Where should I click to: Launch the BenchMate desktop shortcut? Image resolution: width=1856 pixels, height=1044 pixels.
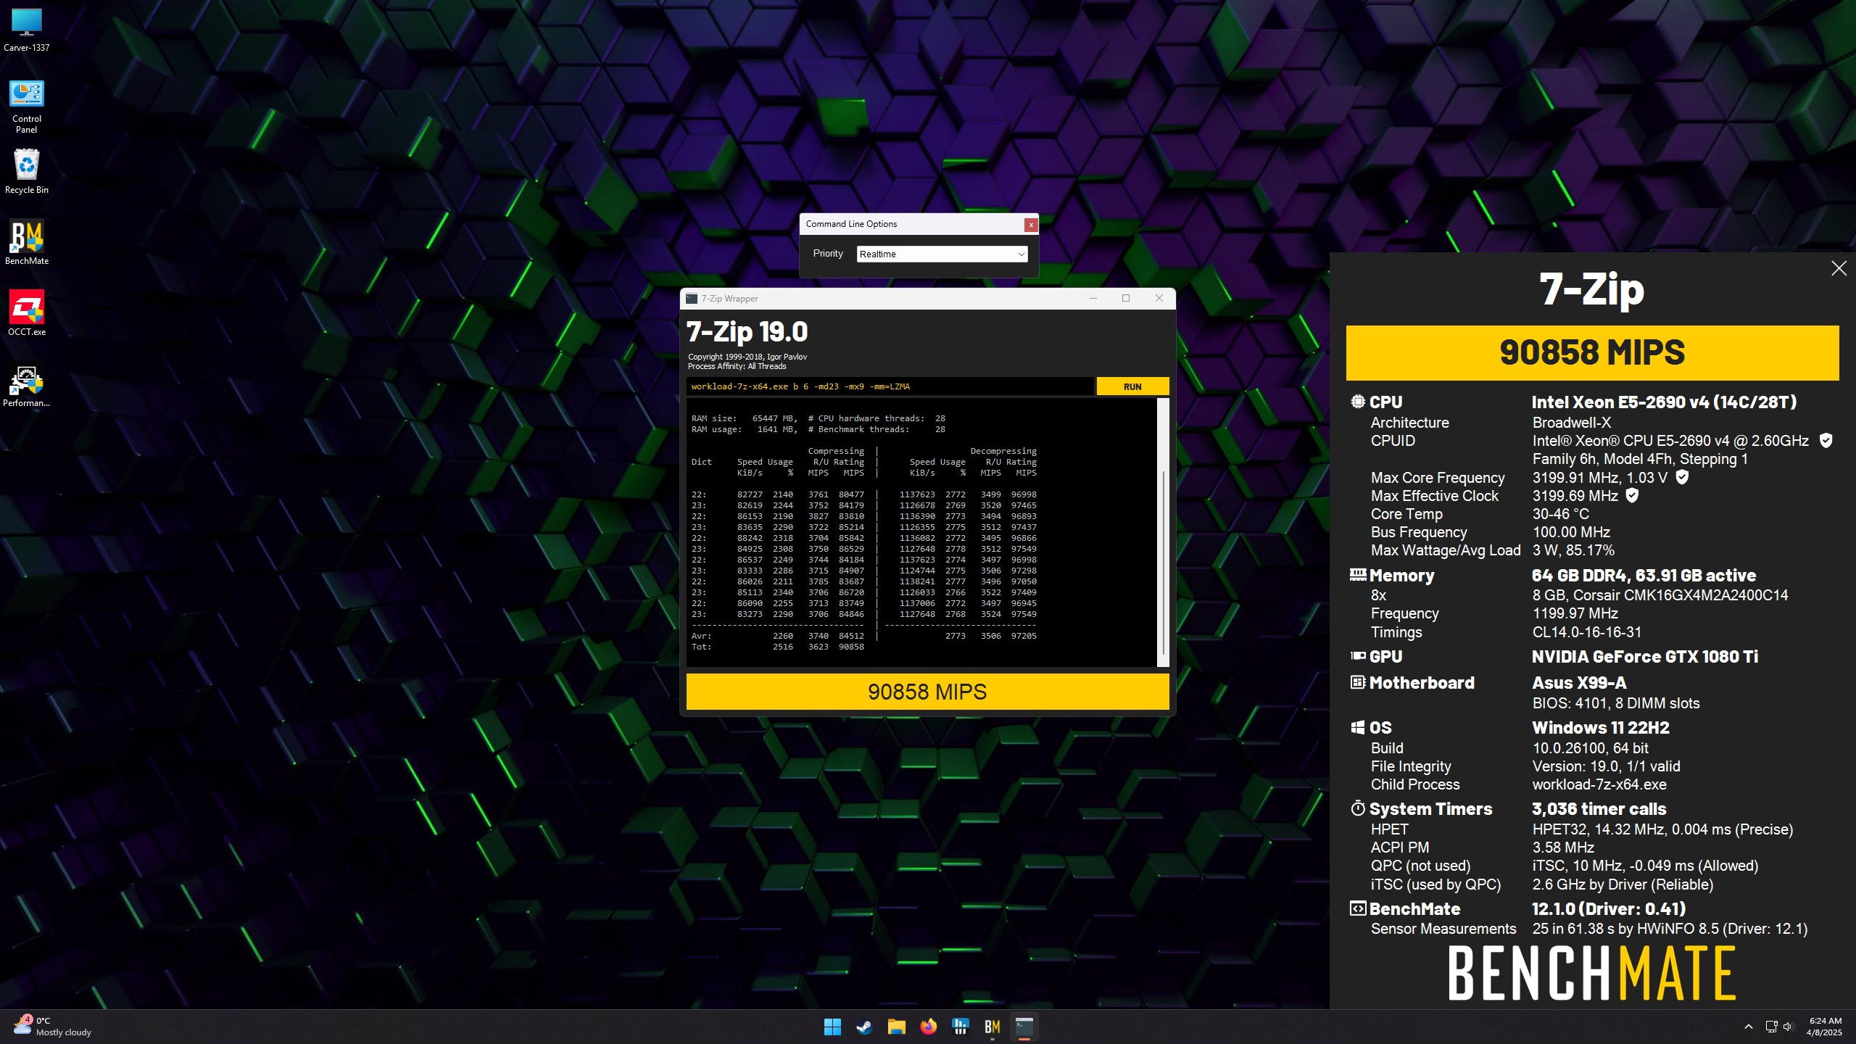click(x=27, y=243)
